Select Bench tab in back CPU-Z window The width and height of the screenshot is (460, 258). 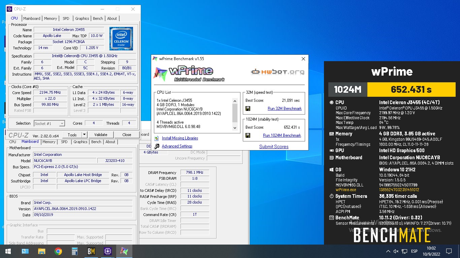(96, 142)
